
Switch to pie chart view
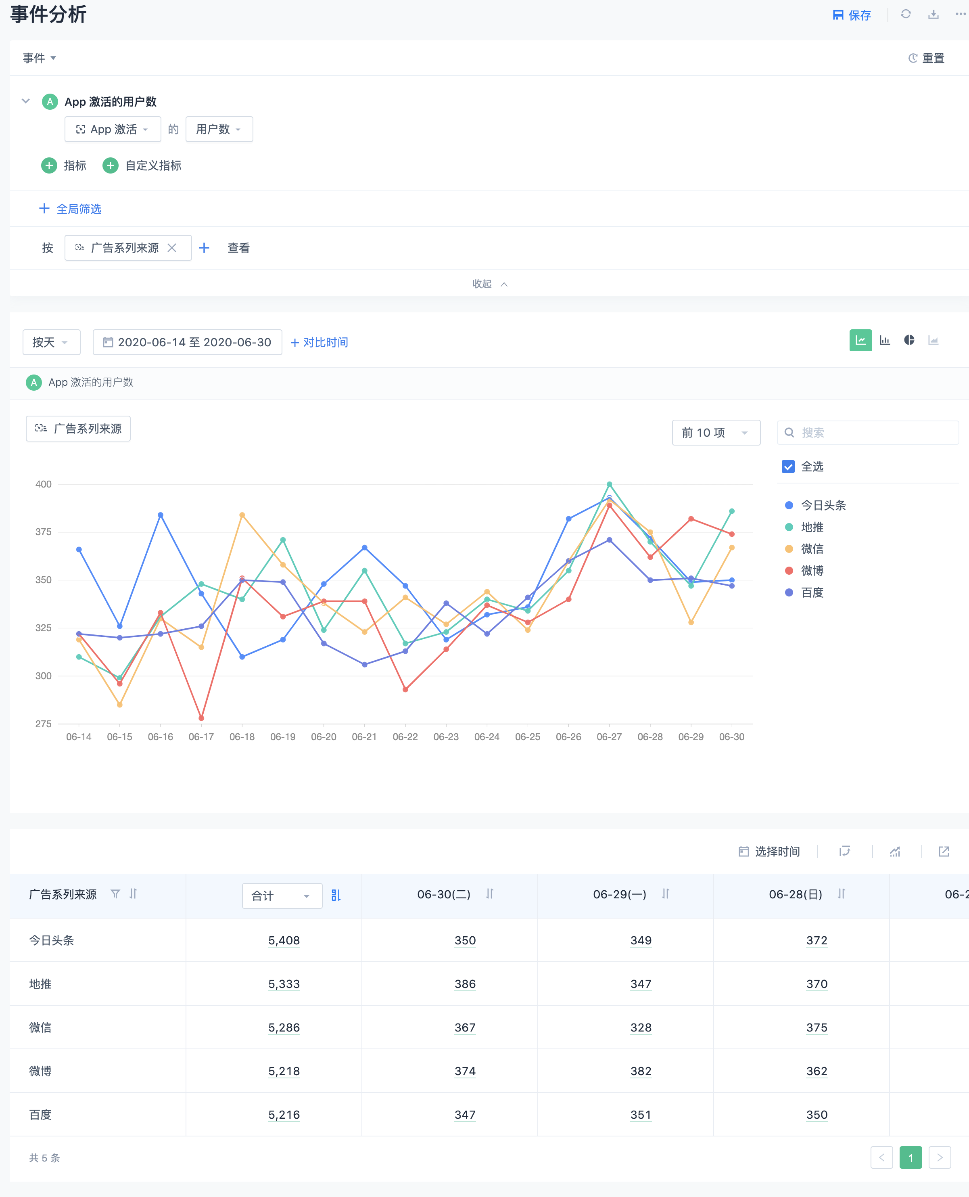click(909, 340)
